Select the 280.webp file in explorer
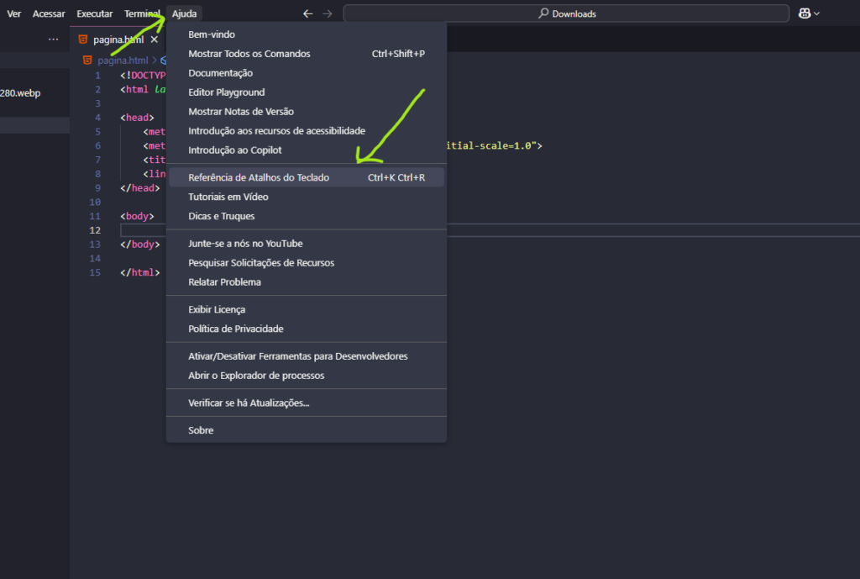The image size is (860, 579). (x=20, y=93)
